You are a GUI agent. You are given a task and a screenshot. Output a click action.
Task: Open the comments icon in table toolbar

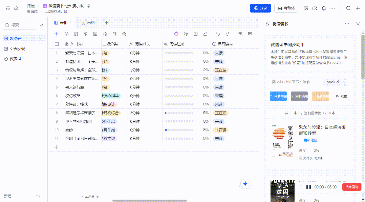[250, 34]
